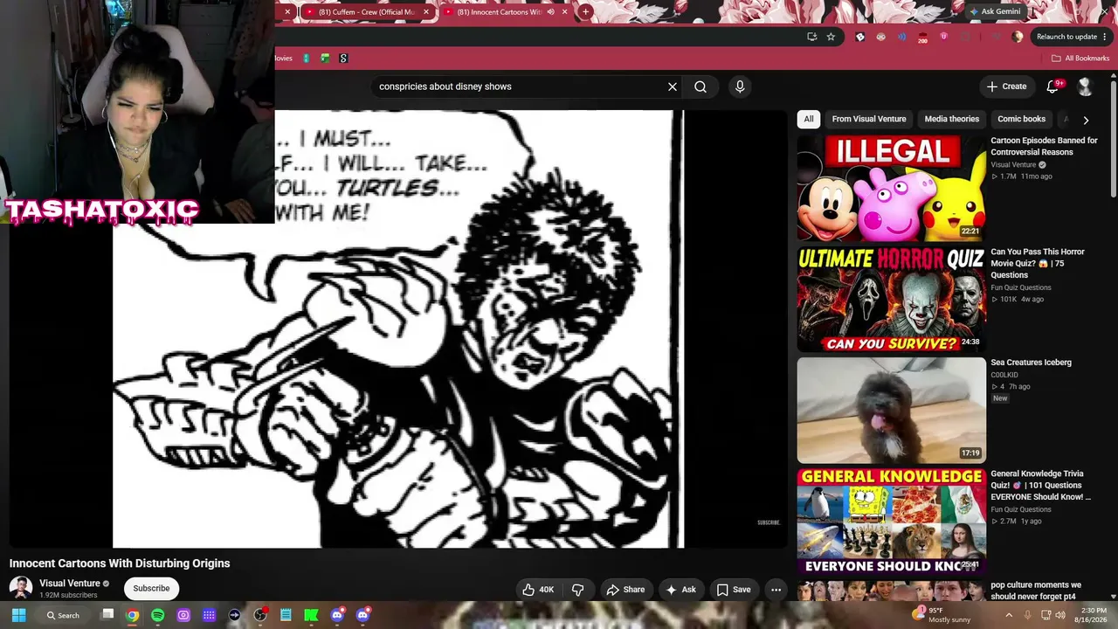This screenshot has width=1118, height=629.
Task: Open the first Discord taskbar icon
Action: pyautogui.click(x=337, y=615)
